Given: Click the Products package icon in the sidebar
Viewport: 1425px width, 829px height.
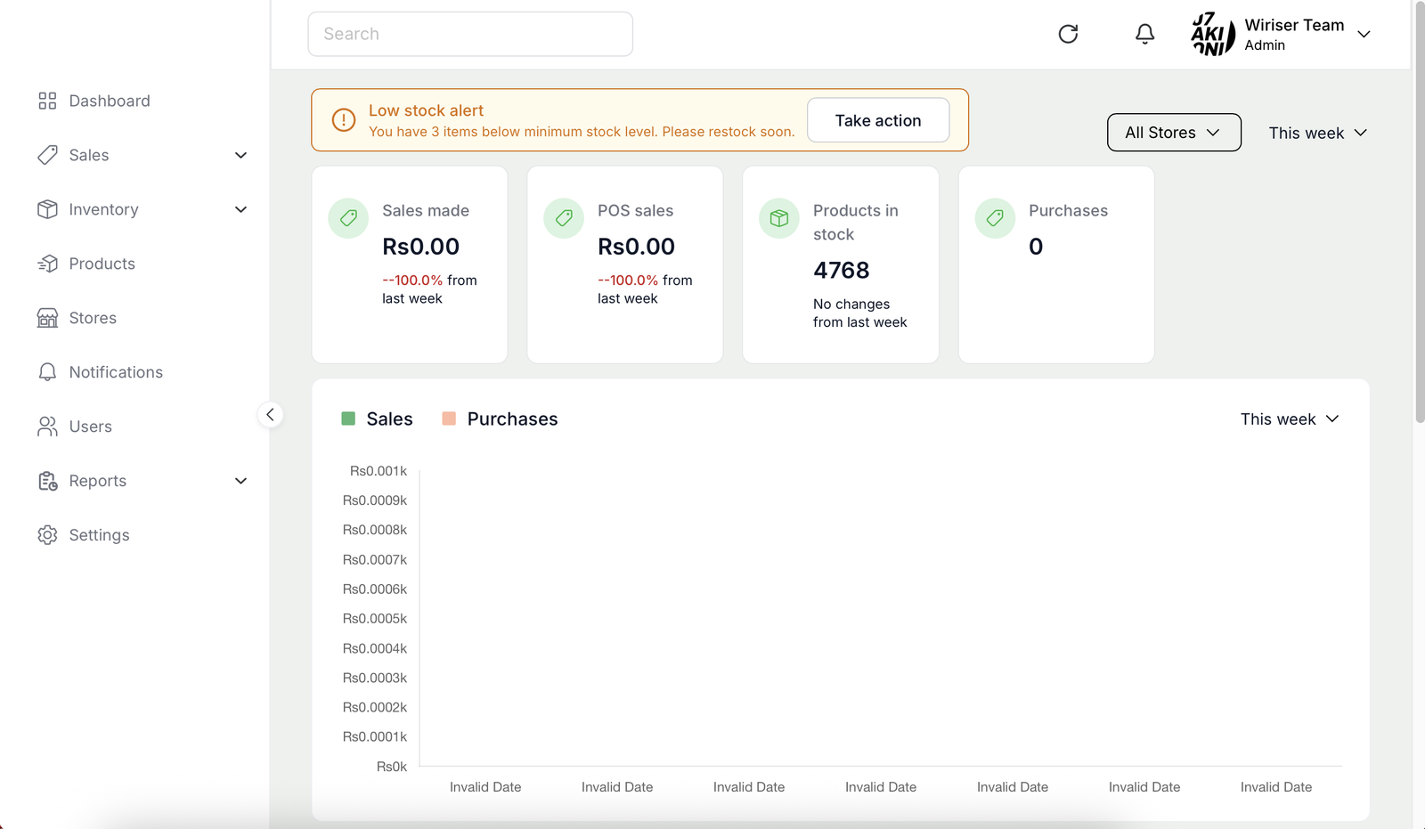Looking at the screenshot, I should coord(47,264).
